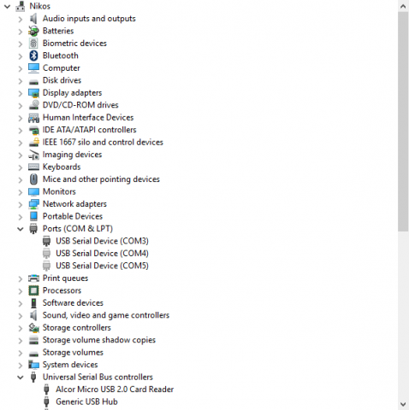
Task: Select the Generic USB Hub entry
Action: (x=86, y=401)
